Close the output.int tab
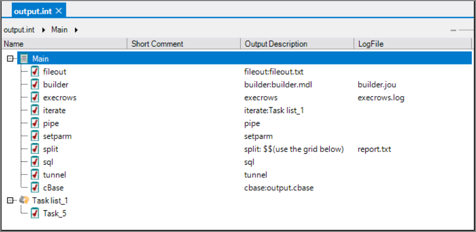Viewport: 476px width, 232px height. (x=59, y=11)
